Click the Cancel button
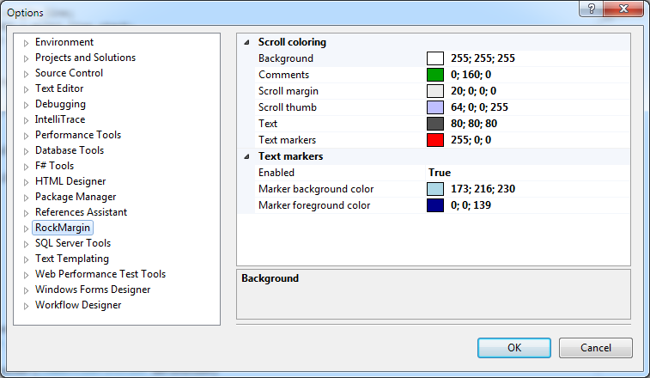Viewport: 650px width, 378px height. point(596,348)
